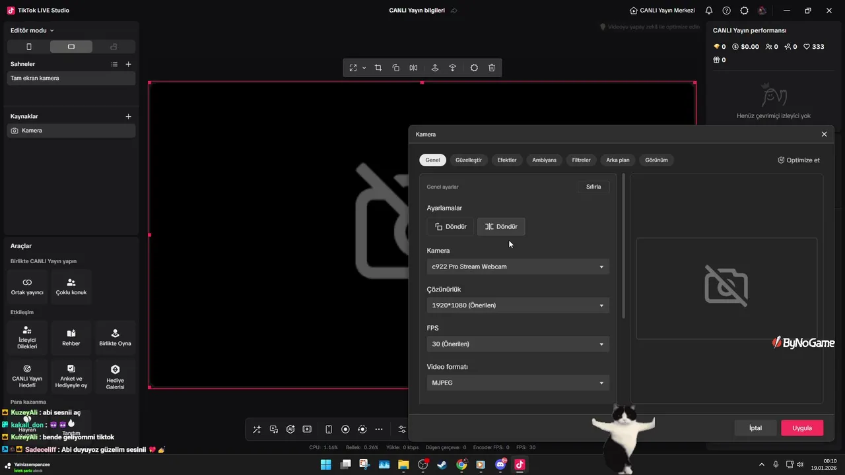The image size is (845, 475).
Task: Click the media music icon in bottom toolbar
Action: click(274, 429)
